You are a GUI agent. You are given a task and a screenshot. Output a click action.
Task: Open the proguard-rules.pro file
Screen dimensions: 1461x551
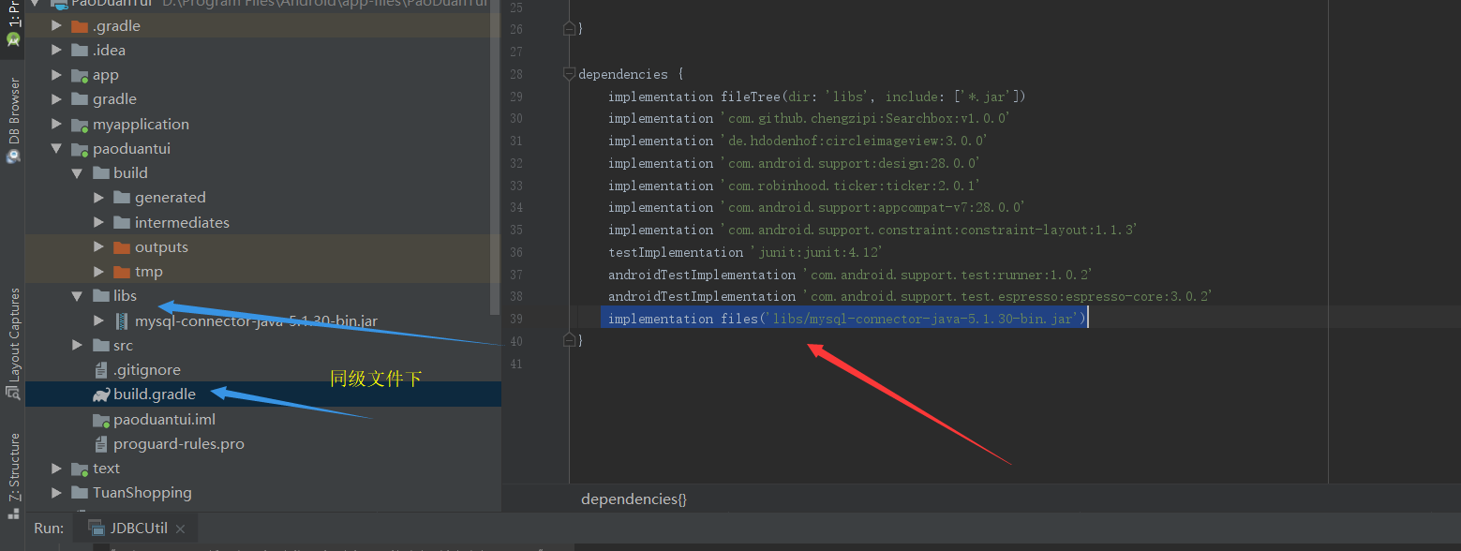178,442
